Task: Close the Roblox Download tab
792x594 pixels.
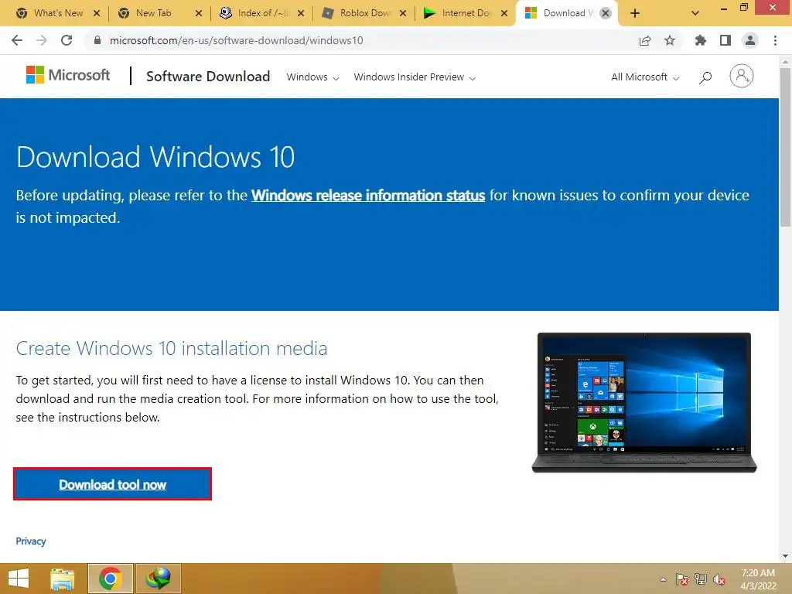Action: pyautogui.click(x=402, y=13)
